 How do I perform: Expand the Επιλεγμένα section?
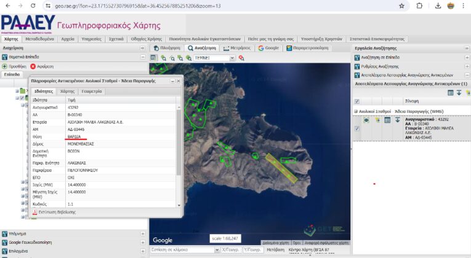pyautogui.click(x=143, y=251)
